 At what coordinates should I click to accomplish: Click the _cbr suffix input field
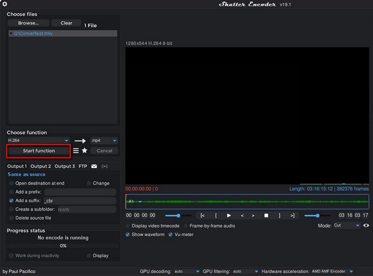click(x=80, y=201)
